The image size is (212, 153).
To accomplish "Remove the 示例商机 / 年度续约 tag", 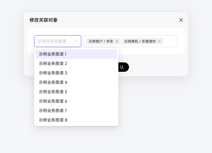I will 159,41.
